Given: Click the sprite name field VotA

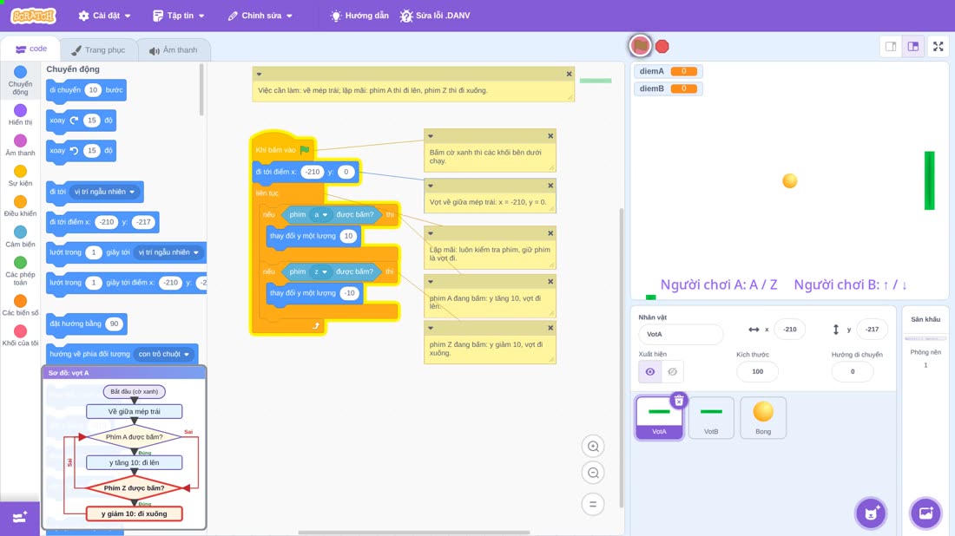Looking at the screenshot, I should (681, 334).
